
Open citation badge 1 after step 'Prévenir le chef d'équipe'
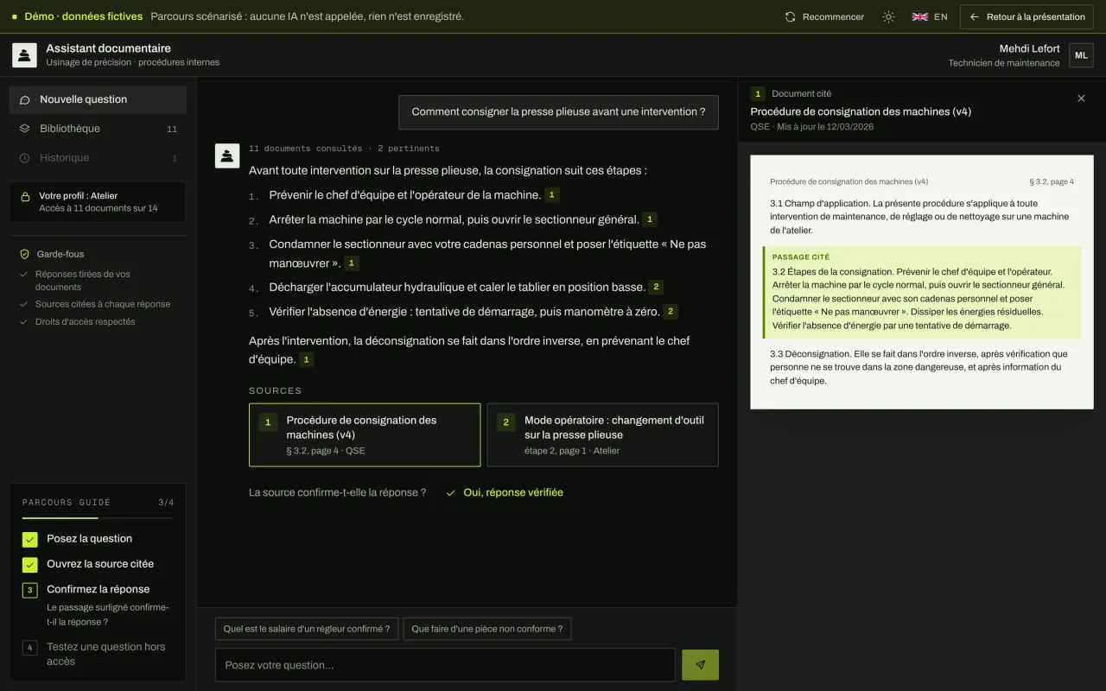[x=553, y=195]
